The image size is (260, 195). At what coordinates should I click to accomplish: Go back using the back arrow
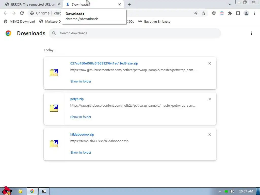click(x=6, y=13)
